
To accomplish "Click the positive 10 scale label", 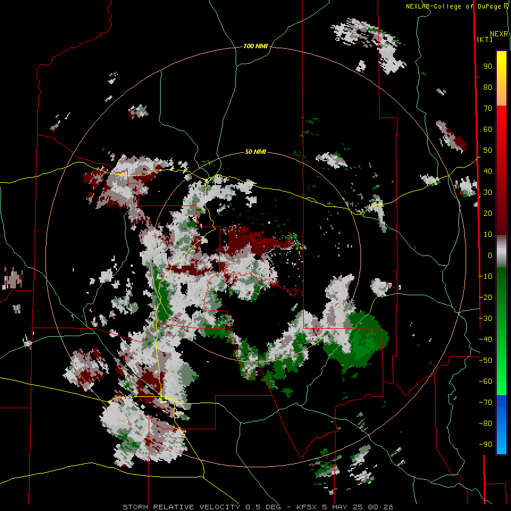I will 488,234.
